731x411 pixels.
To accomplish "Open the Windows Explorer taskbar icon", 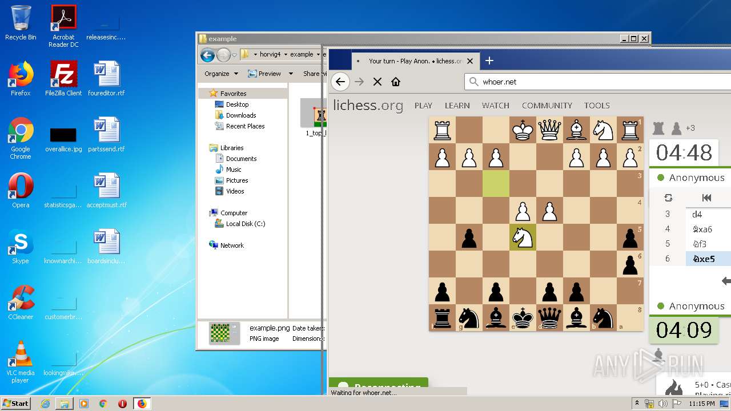I will coord(65,404).
